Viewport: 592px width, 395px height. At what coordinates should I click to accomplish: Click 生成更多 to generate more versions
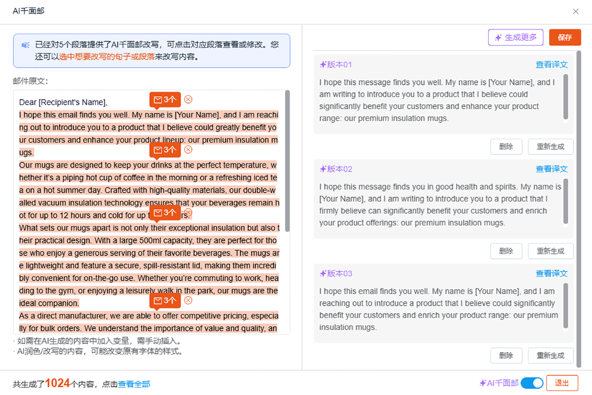click(x=516, y=38)
